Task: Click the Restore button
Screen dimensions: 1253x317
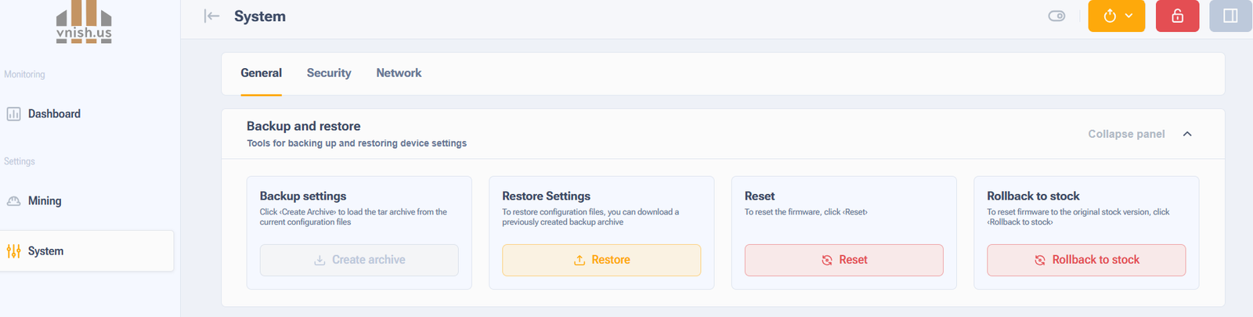Action: (601, 260)
